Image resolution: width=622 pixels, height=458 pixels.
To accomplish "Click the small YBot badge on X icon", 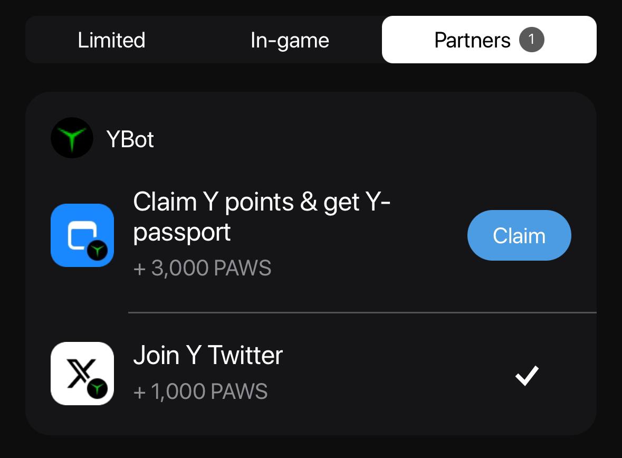I will (x=97, y=388).
